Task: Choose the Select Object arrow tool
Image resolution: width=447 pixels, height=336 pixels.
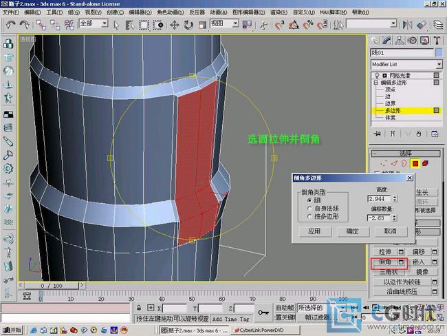Action: click(116, 25)
